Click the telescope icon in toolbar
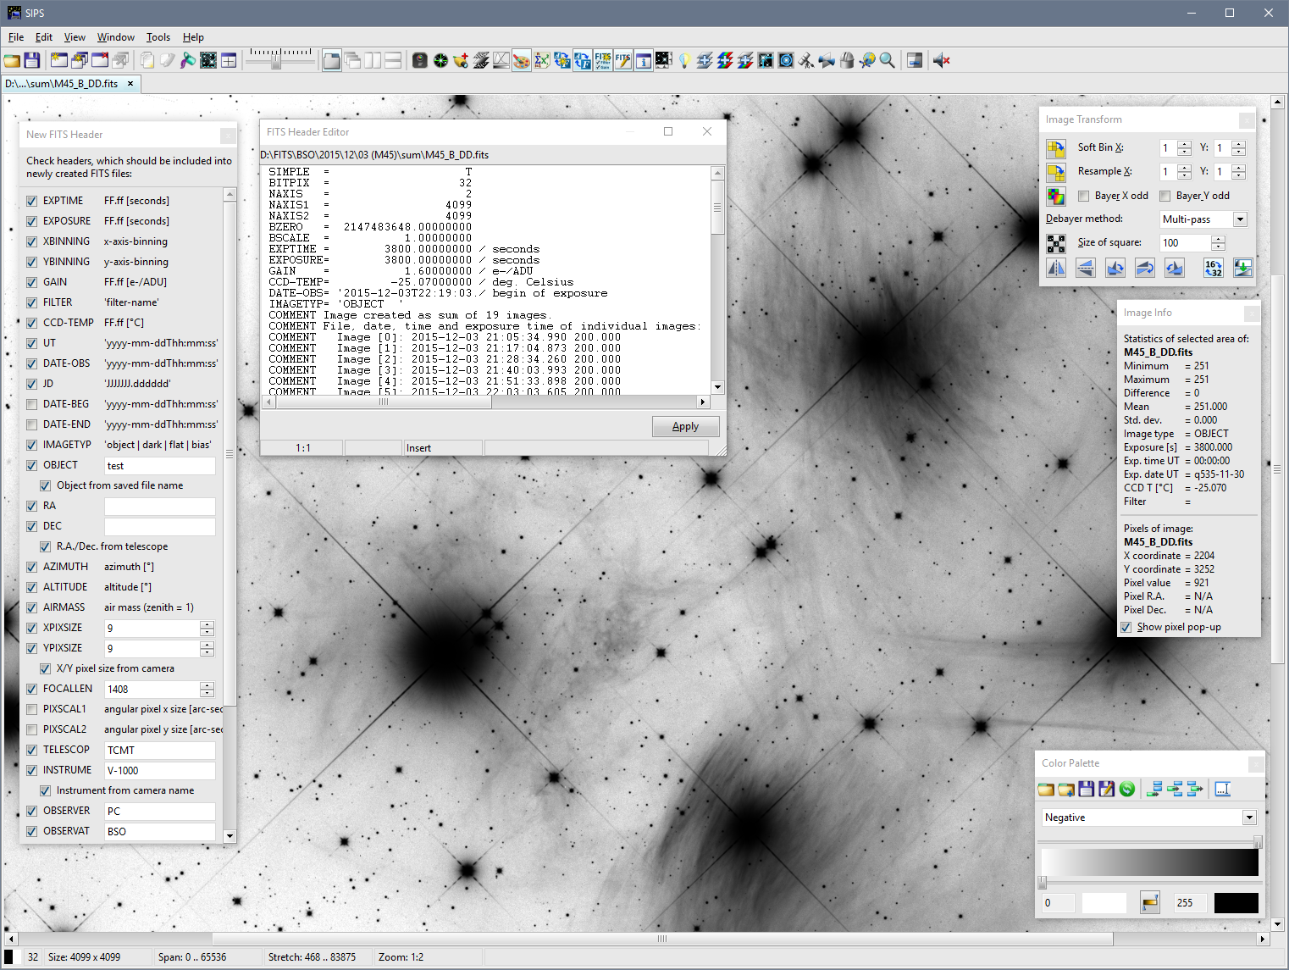1289x970 pixels. (806, 60)
